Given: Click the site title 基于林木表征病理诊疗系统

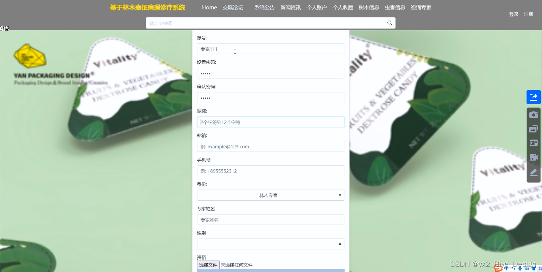Looking at the screenshot, I should [x=147, y=8].
